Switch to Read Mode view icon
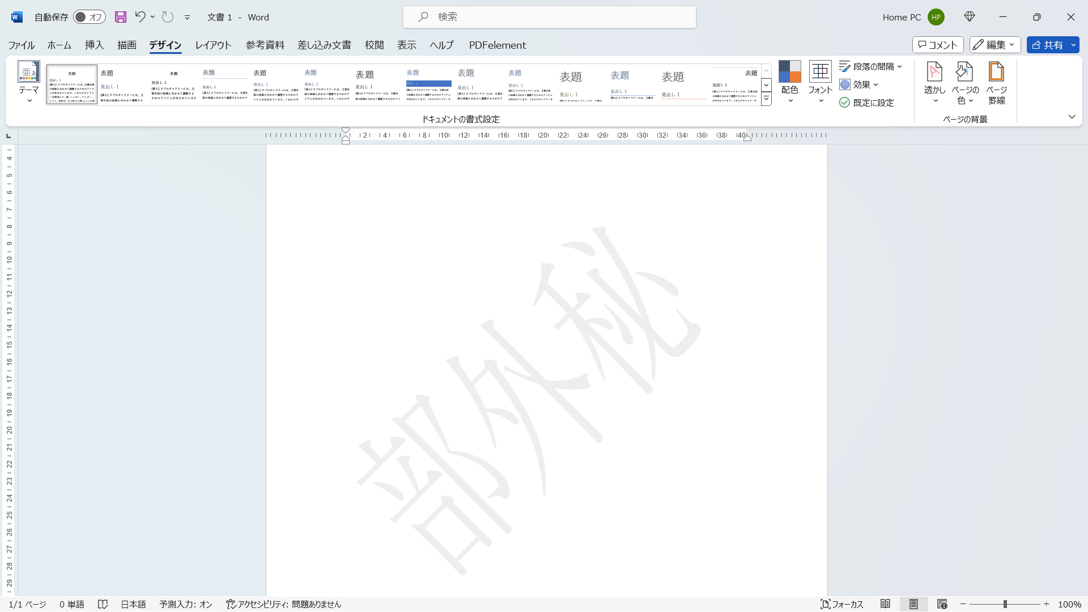This screenshot has height=612, width=1088. point(885,604)
